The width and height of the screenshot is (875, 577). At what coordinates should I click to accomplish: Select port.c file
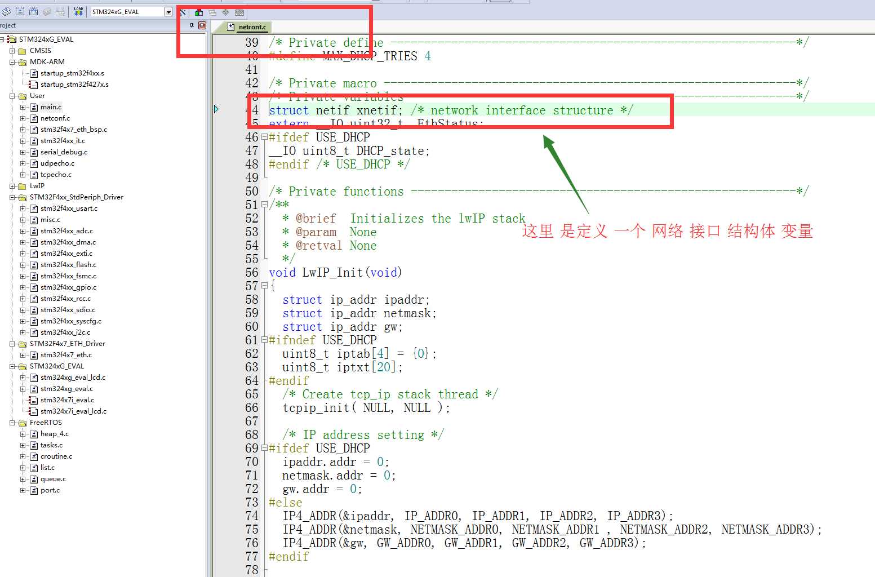click(50, 490)
